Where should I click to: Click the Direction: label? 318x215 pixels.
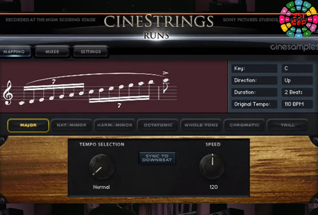point(255,81)
